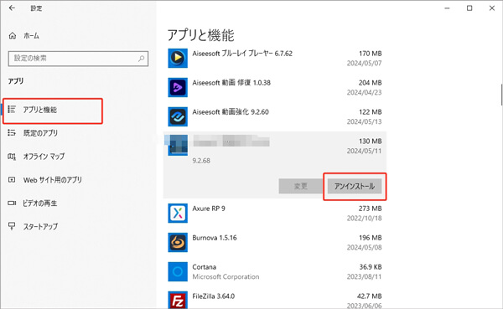Image resolution: width=503 pixels, height=309 pixels.
Task: Go to オフライン マップ page
Action: [x=44, y=157]
